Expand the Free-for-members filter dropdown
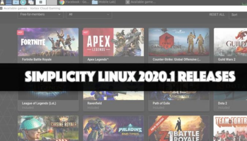247x141 pixels. coord(41,15)
